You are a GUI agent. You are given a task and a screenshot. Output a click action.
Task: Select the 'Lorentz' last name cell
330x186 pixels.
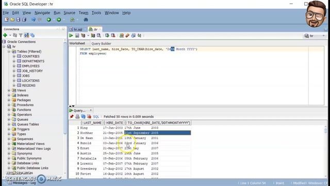(x=91, y=163)
